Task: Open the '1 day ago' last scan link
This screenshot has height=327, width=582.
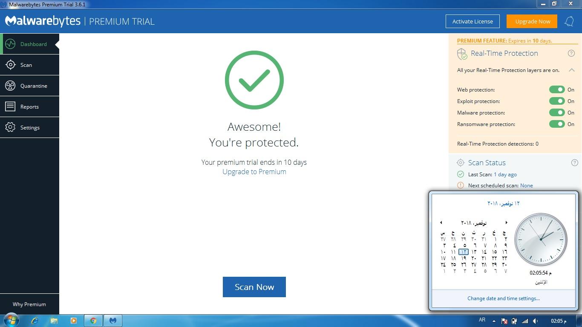Action: (505, 174)
